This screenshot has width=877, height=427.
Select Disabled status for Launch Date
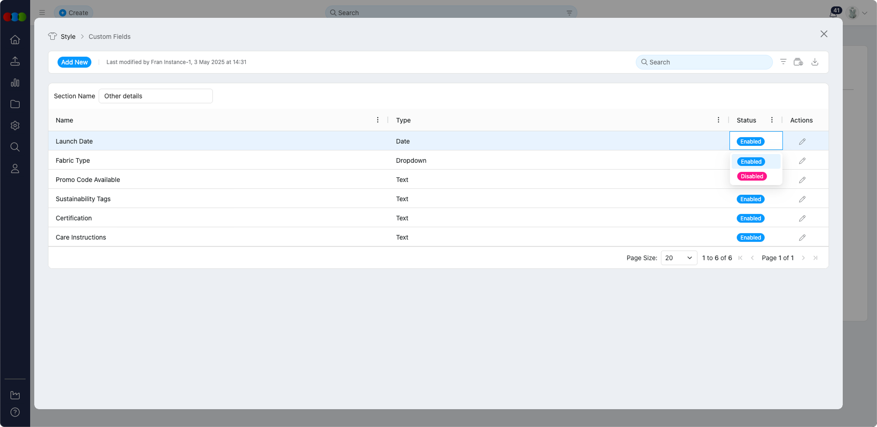click(752, 176)
